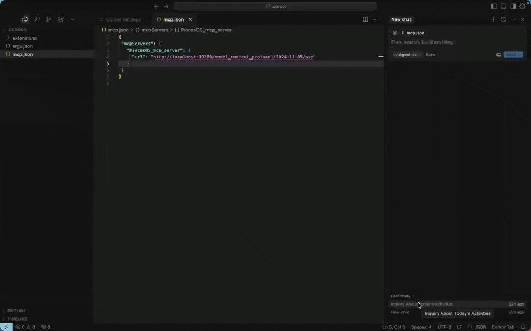Change LF end of line sequence

point(459,327)
